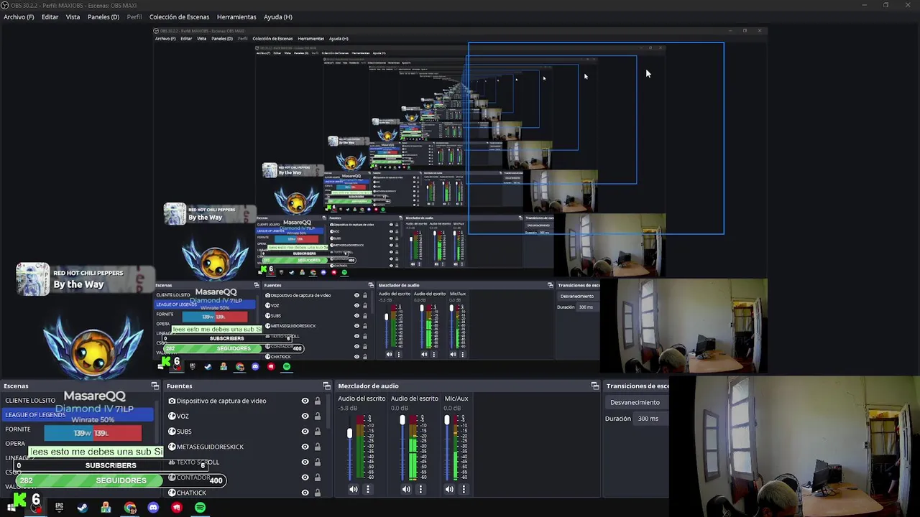
Task: Open red app icon left of Spotify on bottom taskbar
Action: click(177, 508)
